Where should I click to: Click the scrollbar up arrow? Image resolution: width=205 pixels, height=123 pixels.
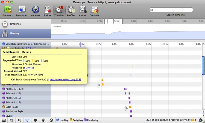coord(203,112)
